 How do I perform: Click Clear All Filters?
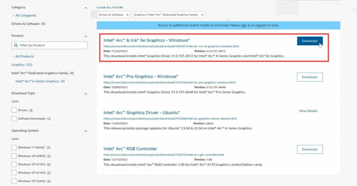110,8
